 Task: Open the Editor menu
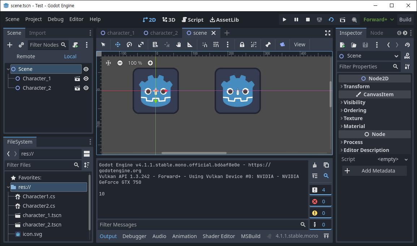(76, 19)
